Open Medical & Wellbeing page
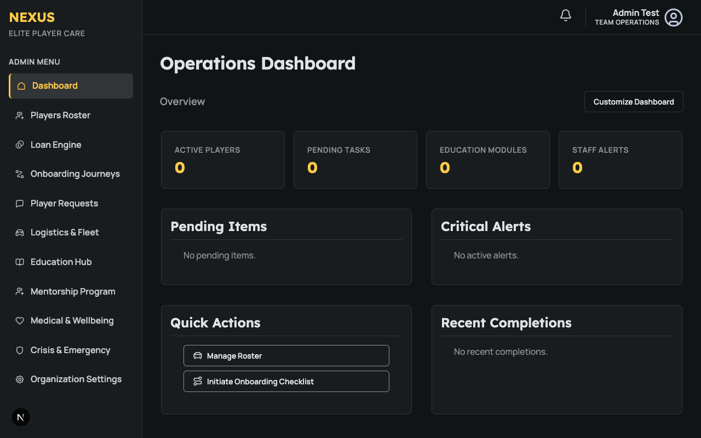This screenshot has height=438, width=701. point(71,321)
